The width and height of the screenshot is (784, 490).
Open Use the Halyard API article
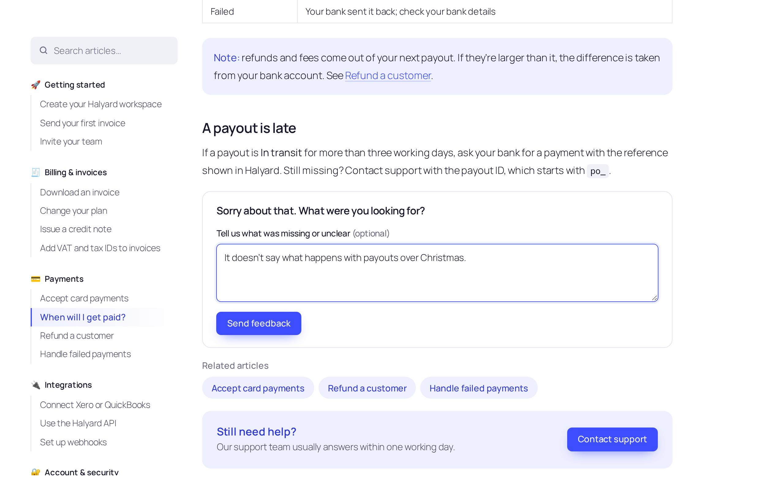pyautogui.click(x=78, y=423)
